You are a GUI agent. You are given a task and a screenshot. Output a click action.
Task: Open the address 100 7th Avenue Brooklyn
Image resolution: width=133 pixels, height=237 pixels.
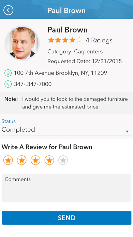pyautogui.click(x=60, y=73)
